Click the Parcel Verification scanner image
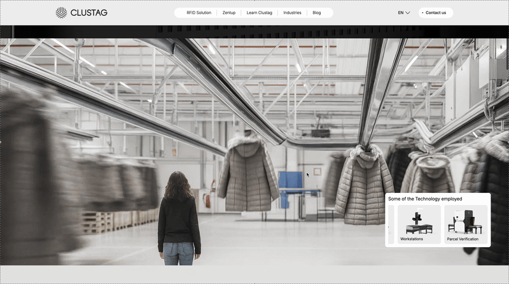 465,221
